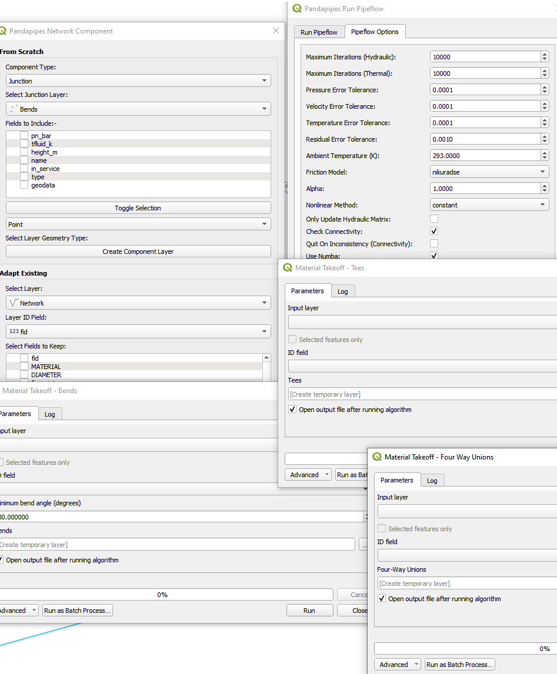The width and height of the screenshot is (557, 674).
Task: Click the scroll-up arrow of the Fields to Keep list
Action: pyautogui.click(x=266, y=358)
